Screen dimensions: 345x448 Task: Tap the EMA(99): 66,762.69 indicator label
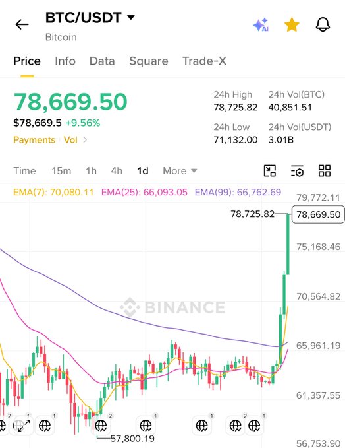(x=238, y=192)
